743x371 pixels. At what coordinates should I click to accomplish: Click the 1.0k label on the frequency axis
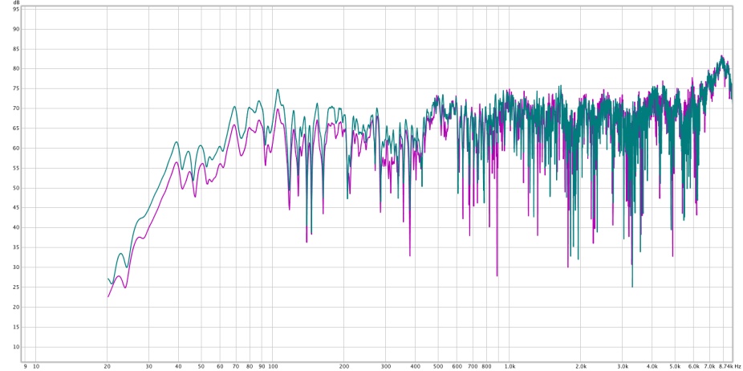click(x=510, y=366)
